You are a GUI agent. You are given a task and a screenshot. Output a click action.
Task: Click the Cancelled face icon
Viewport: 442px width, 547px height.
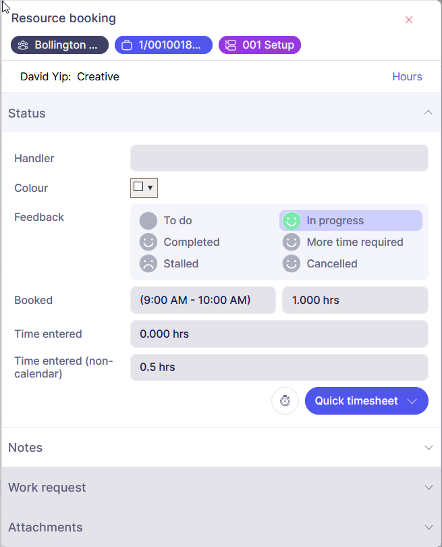[x=291, y=264]
